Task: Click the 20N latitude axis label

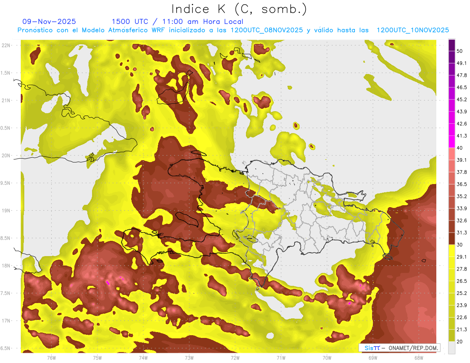Action: click(6, 155)
